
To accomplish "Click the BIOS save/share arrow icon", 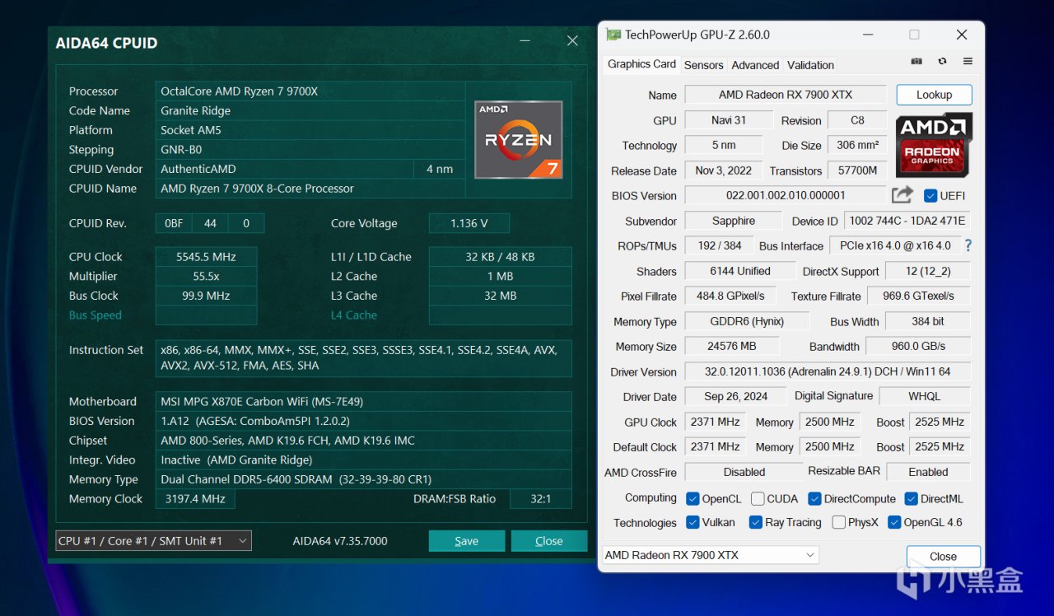I will [x=902, y=195].
